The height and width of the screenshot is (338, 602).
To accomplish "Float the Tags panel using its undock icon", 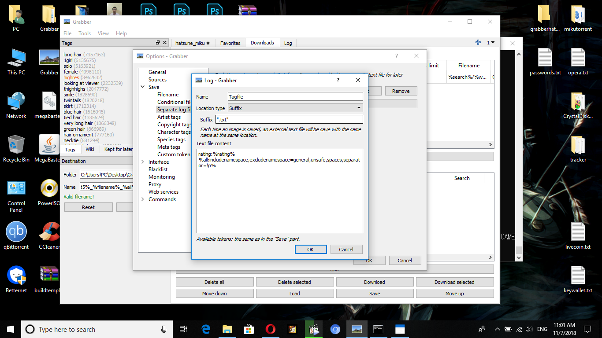I will click(x=158, y=43).
